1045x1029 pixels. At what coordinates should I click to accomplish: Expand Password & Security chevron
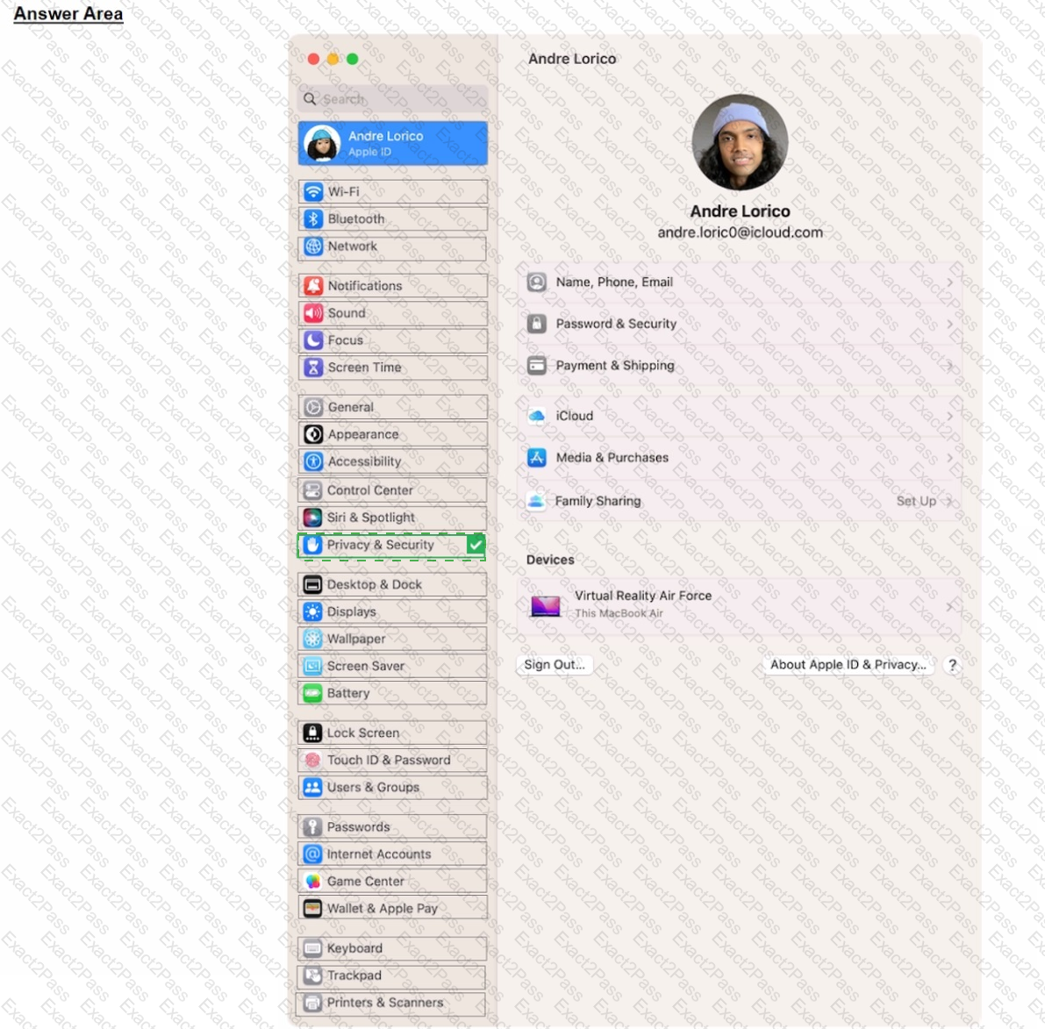tap(949, 325)
